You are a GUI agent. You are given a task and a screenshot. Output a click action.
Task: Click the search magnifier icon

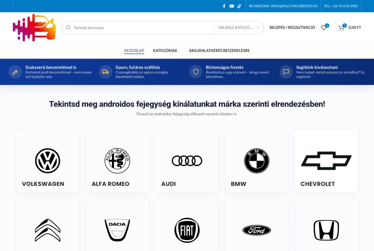pos(68,27)
